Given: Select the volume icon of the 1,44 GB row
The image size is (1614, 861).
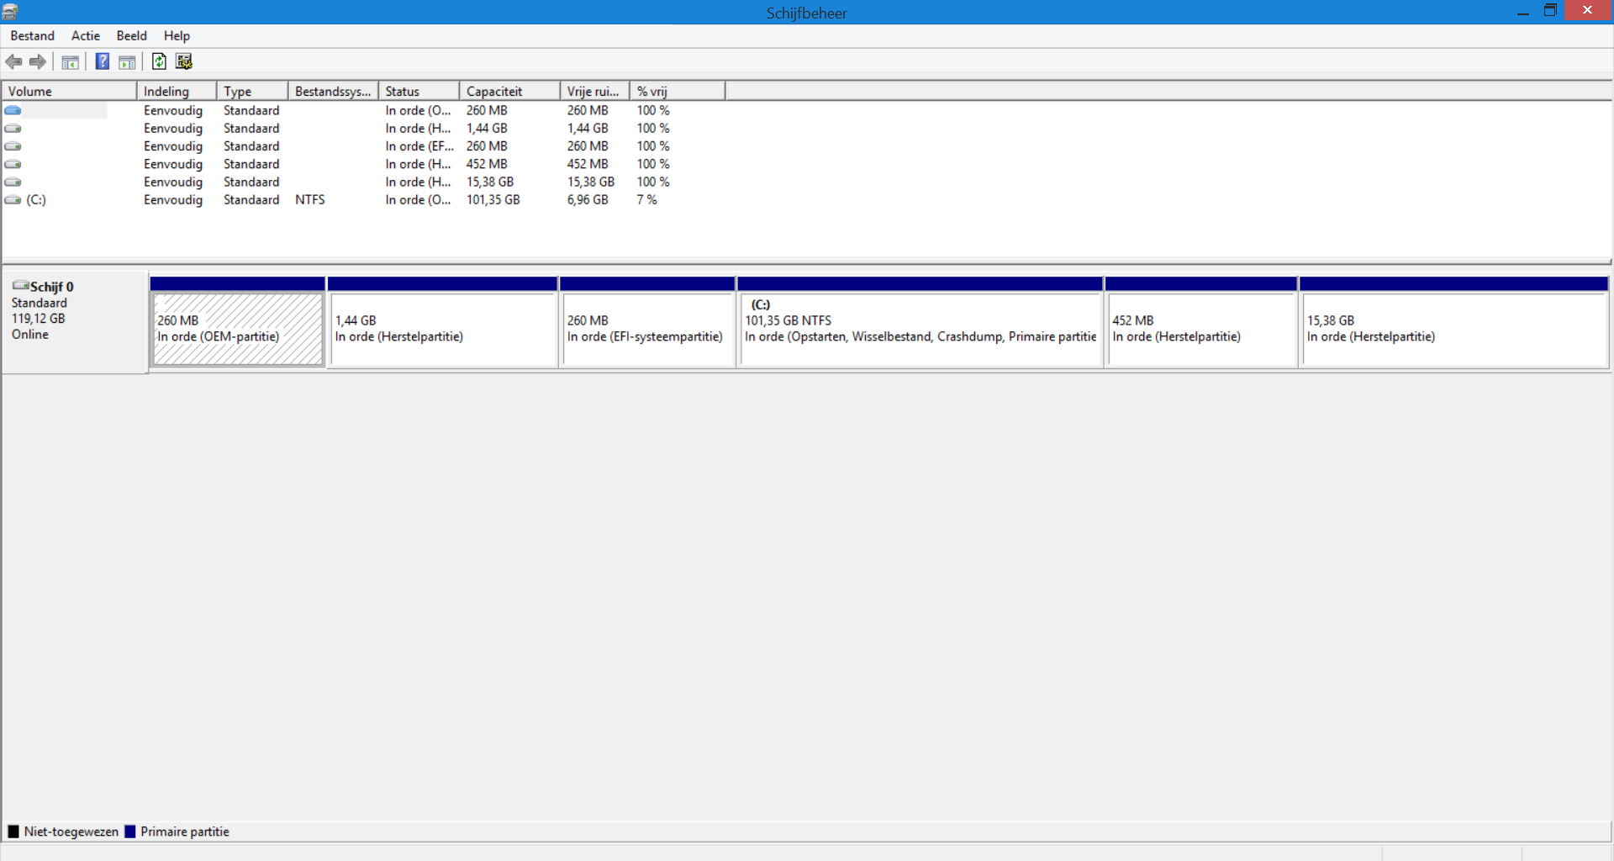Looking at the screenshot, I should click(x=13, y=129).
